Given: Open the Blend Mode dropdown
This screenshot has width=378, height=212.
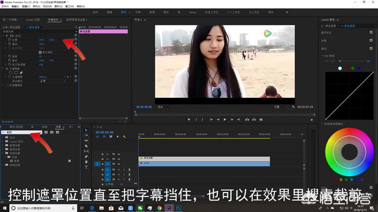Looking at the screenshot, I should coord(53,81).
